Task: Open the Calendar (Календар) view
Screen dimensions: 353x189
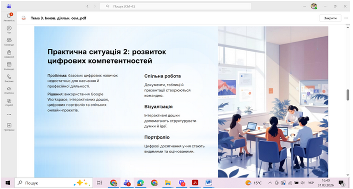Action: tap(9, 66)
